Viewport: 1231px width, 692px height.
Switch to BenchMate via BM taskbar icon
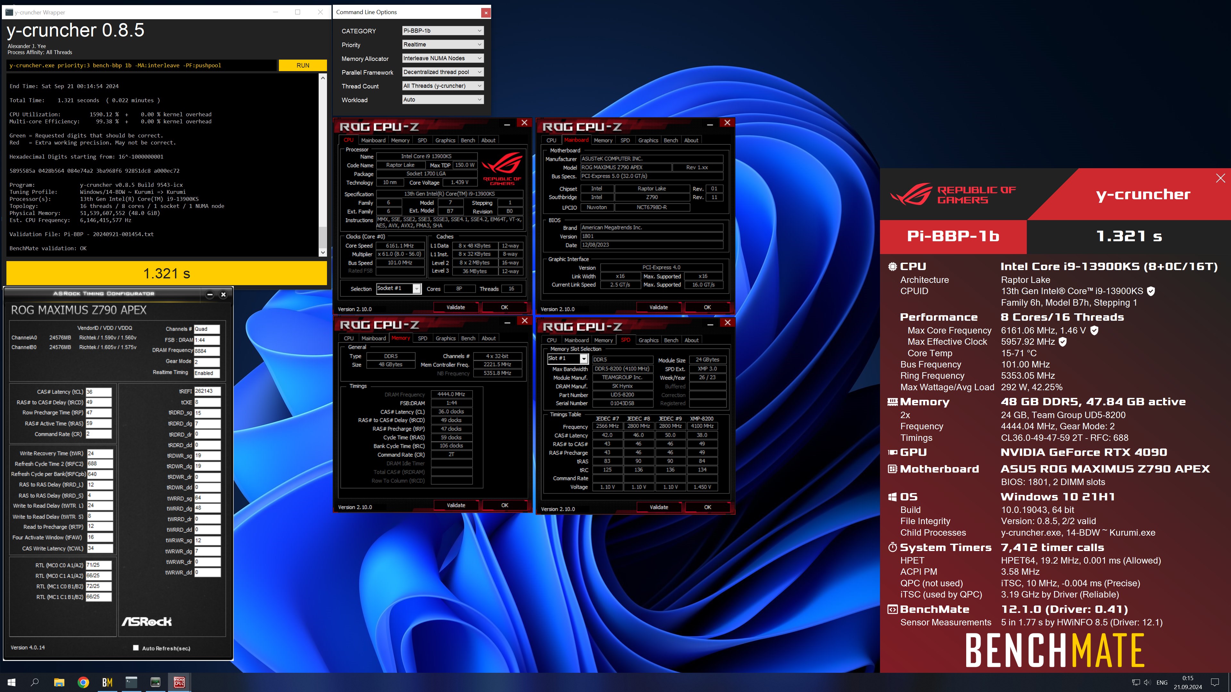107,682
